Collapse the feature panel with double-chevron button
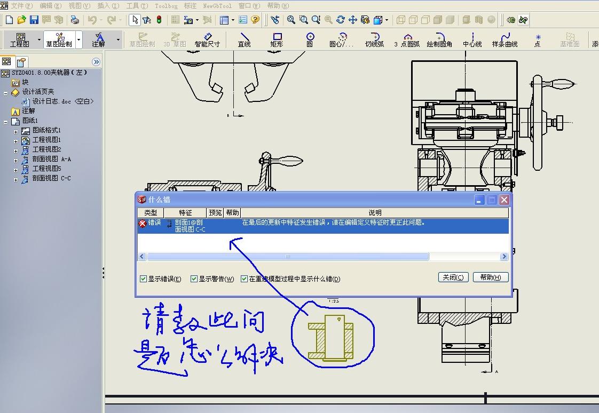Screen dimensions: 599x413 point(96,62)
